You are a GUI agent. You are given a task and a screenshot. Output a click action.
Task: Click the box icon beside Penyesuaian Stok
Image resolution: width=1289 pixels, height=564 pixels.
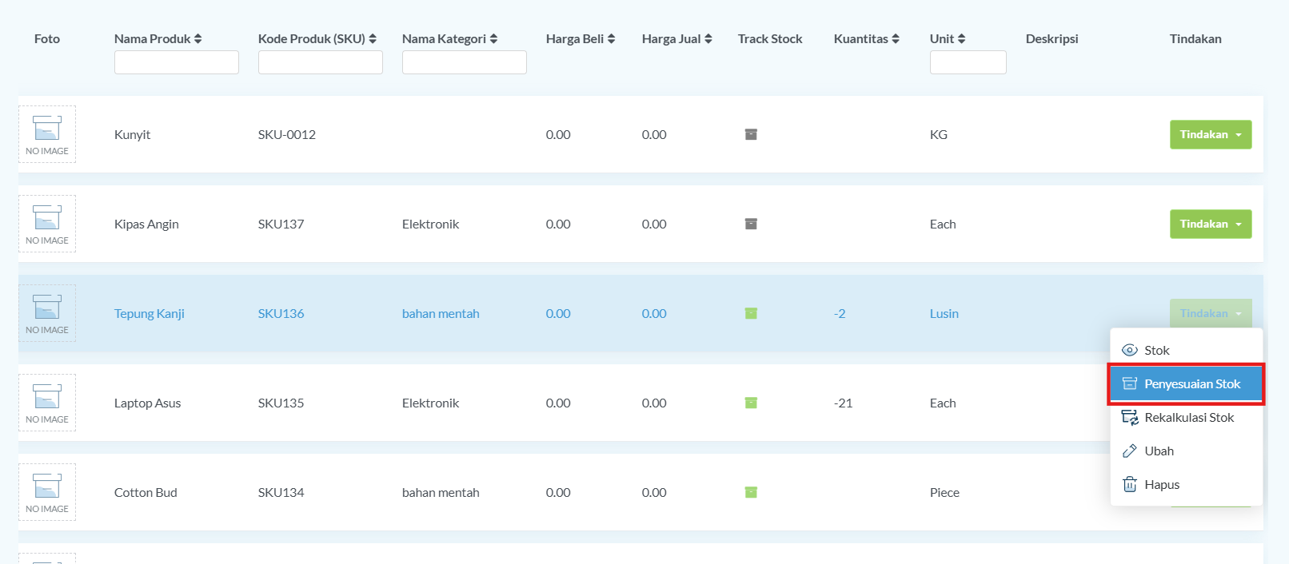(1129, 383)
